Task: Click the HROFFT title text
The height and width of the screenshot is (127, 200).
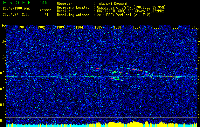Action: [19, 3]
